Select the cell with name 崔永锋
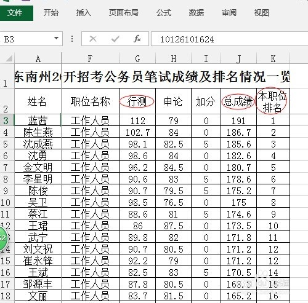The width and height of the screenshot is (308, 303). (x=38, y=261)
